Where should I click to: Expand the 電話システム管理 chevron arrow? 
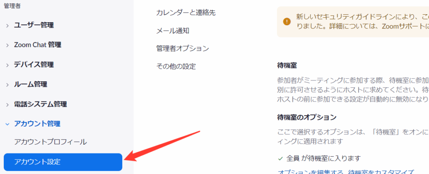(8, 105)
